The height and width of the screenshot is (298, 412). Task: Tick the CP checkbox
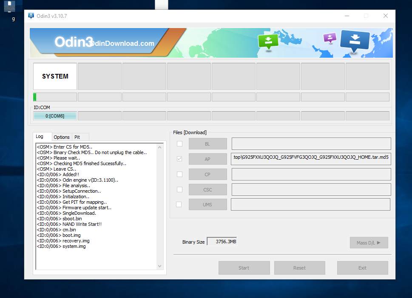click(x=179, y=174)
